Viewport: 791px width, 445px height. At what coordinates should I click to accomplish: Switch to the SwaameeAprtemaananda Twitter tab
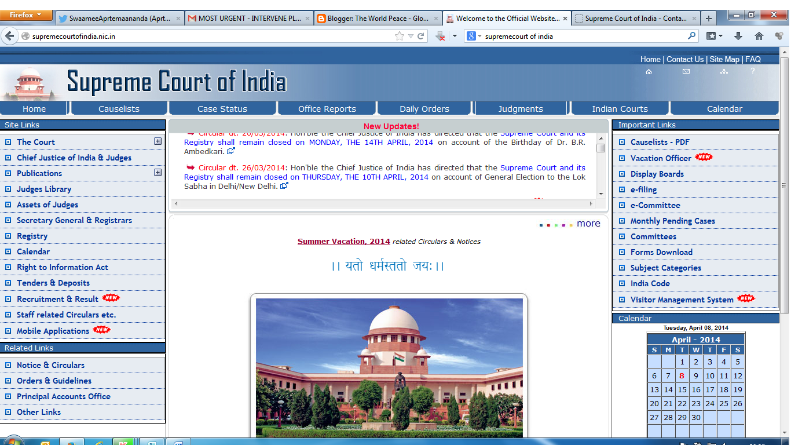(x=120, y=19)
